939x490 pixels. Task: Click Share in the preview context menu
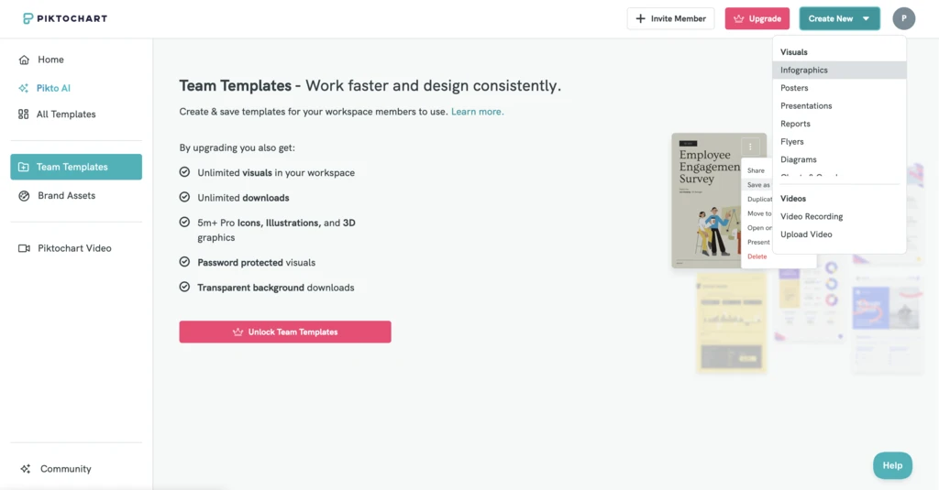click(756, 170)
